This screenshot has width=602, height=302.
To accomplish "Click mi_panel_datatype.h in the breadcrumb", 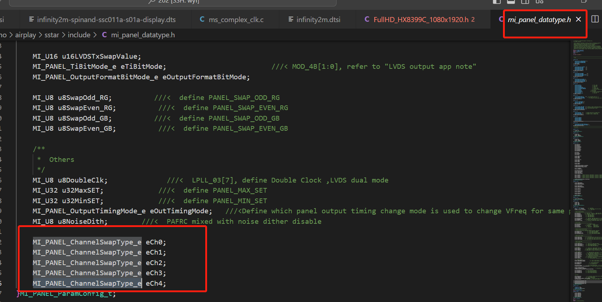I will click(x=143, y=35).
